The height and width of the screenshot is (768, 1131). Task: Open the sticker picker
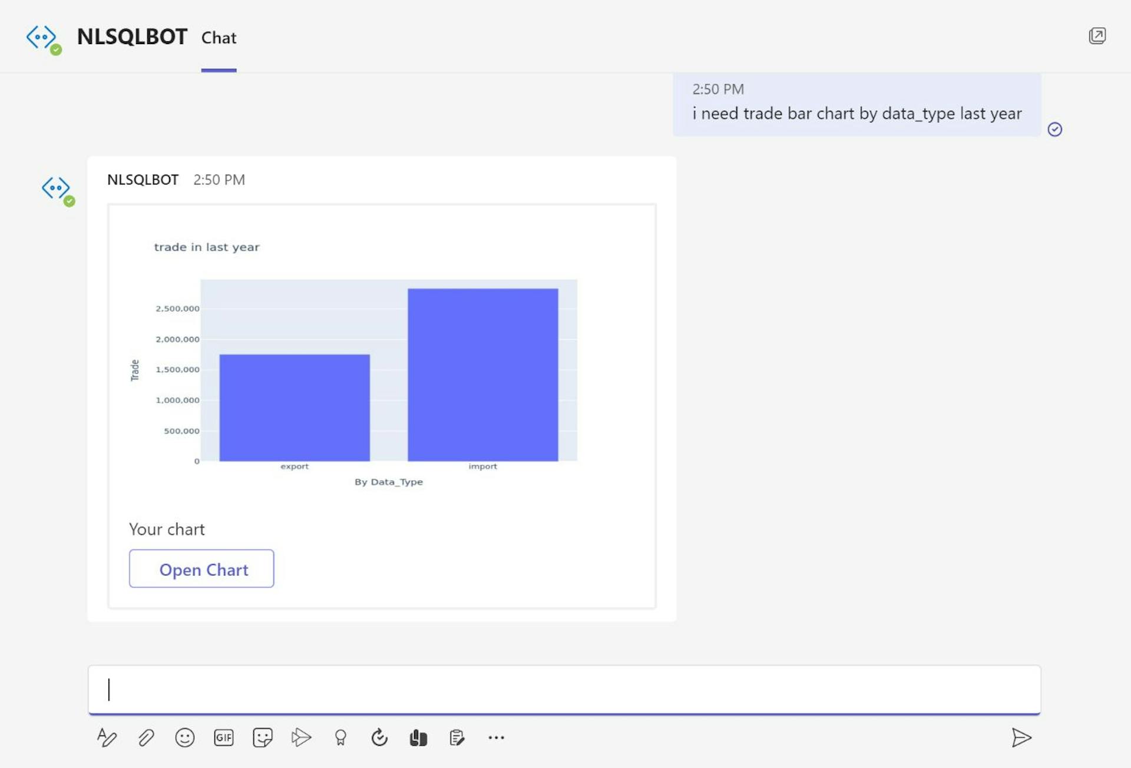(263, 737)
